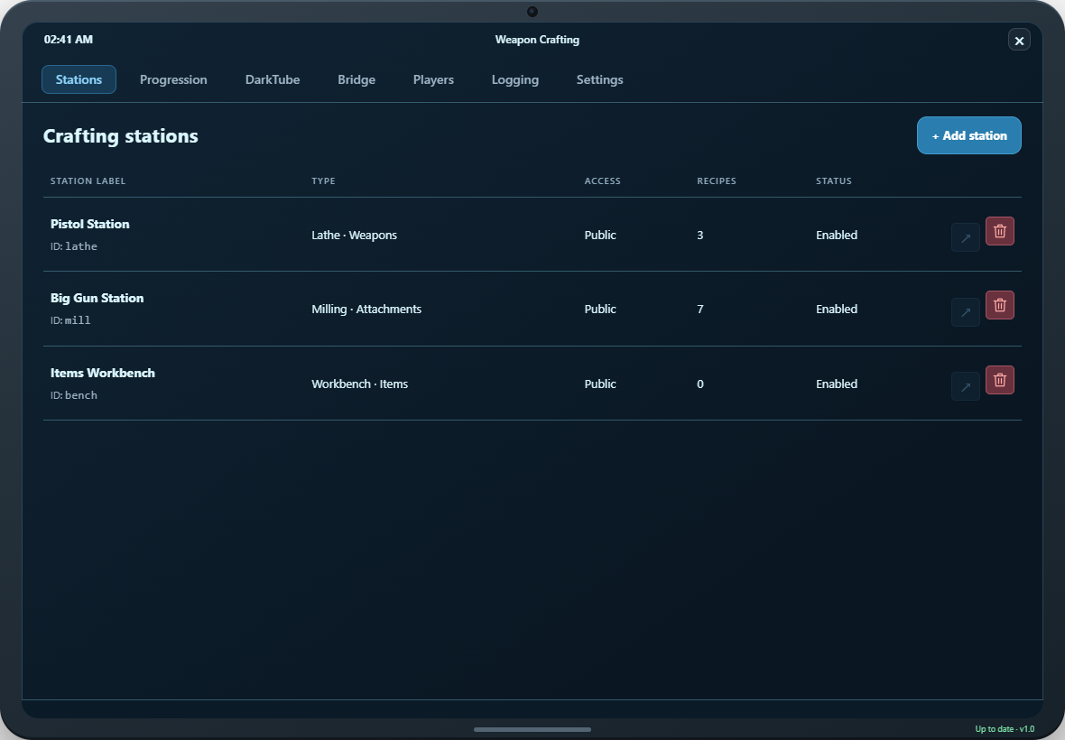Switch to the Stations tab
Image resolution: width=1065 pixels, height=740 pixels.
click(79, 79)
